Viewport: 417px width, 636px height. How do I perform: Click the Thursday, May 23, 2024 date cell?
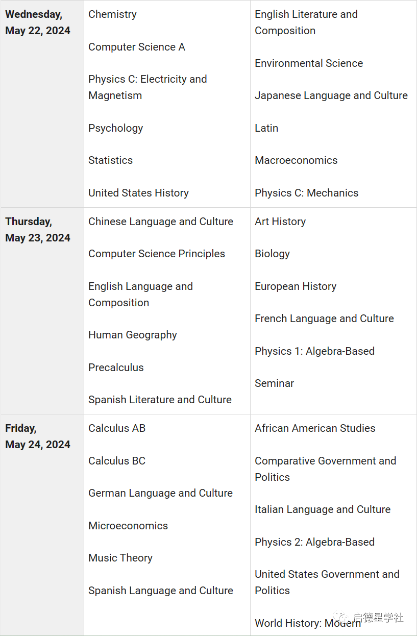click(x=38, y=230)
